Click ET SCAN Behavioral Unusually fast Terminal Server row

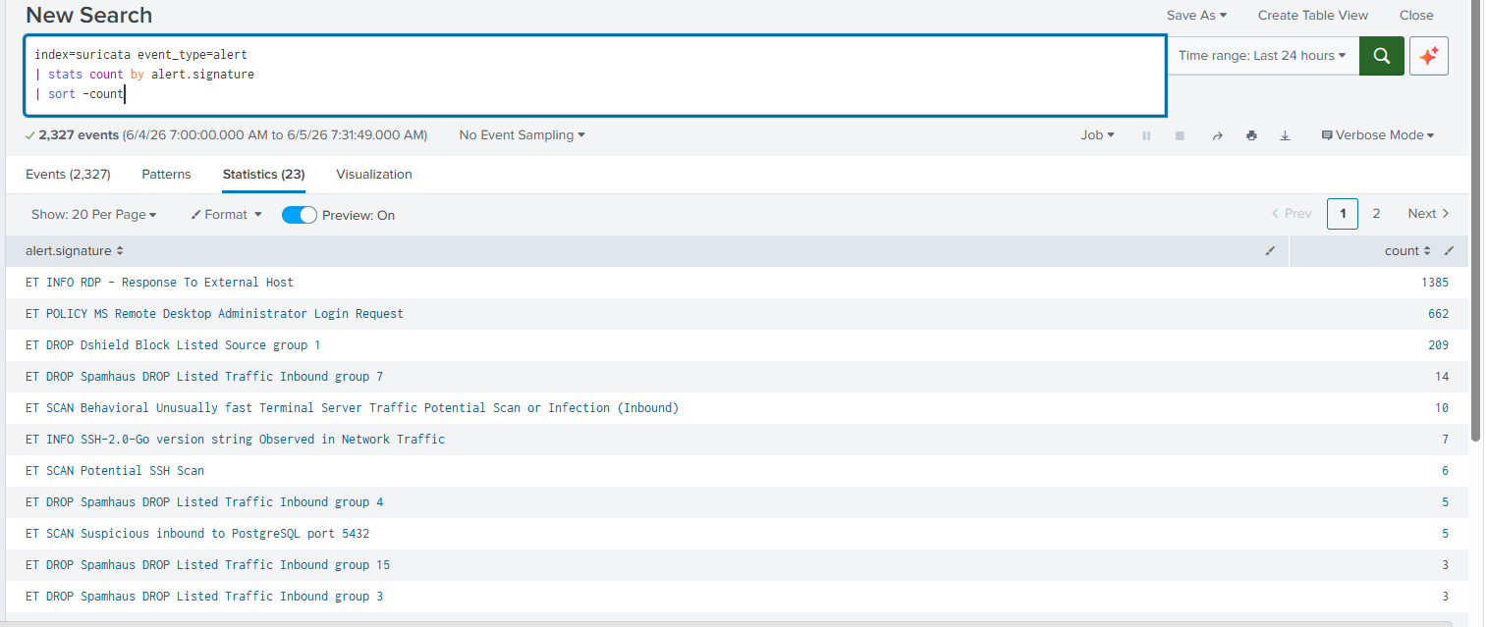click(x=737, y=408)
